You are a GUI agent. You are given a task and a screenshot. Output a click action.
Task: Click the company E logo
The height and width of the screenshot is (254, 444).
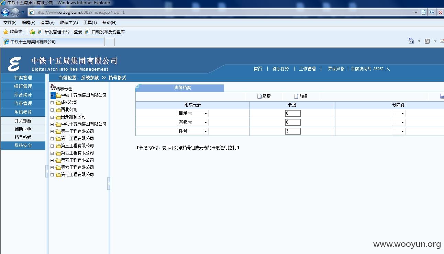click(x=14, y=64)
